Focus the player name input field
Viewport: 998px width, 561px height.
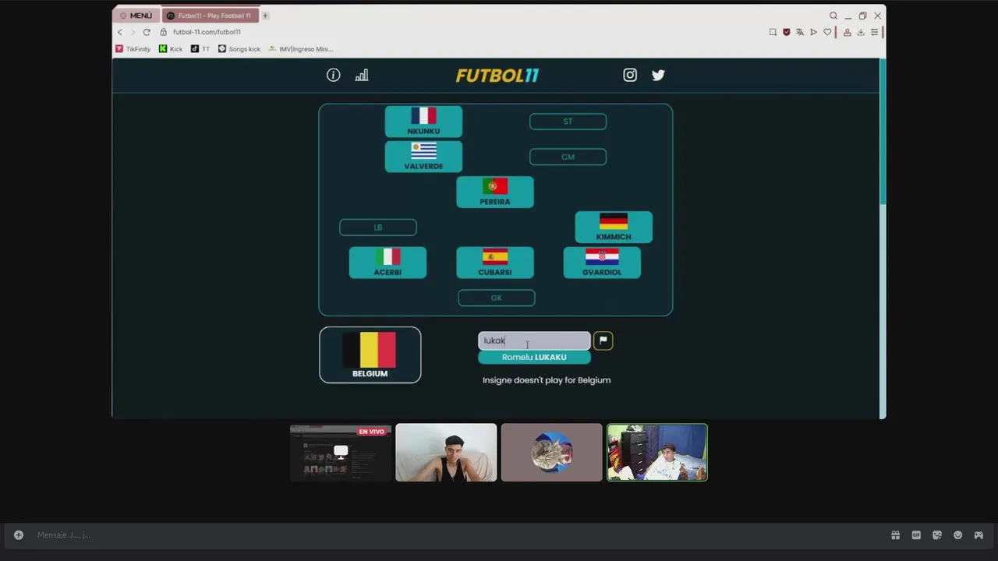534,340
